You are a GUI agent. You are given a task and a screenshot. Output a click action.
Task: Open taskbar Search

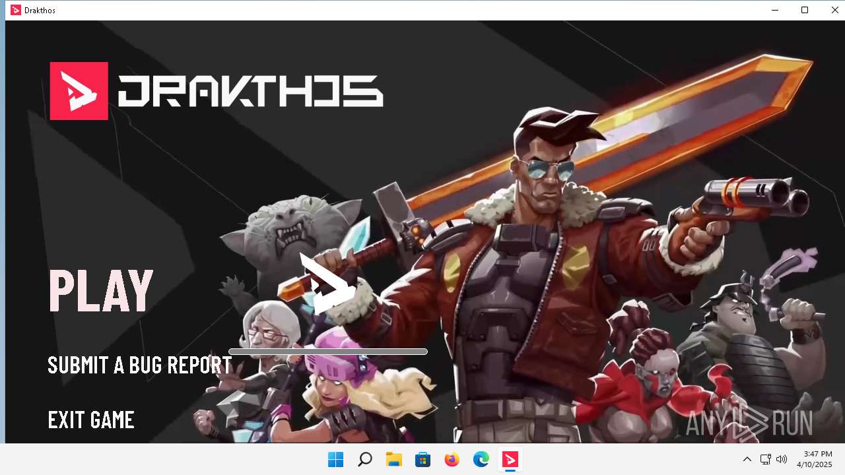(364, 459)
